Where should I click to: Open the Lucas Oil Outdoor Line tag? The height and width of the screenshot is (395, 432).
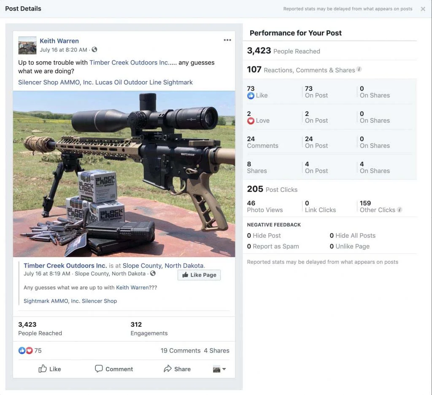[128, 82]
